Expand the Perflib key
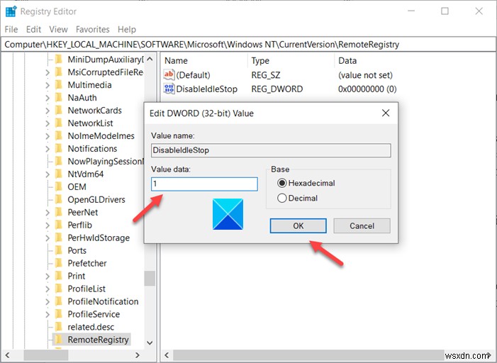Viewport: 497px width, 363px height. (48, 225)
